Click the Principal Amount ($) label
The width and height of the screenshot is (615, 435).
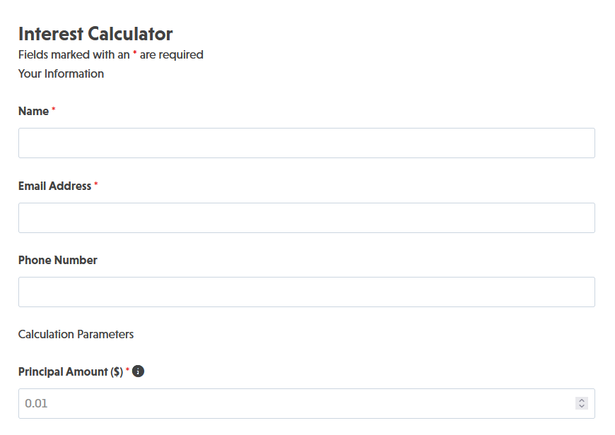[x=70, y=372]
